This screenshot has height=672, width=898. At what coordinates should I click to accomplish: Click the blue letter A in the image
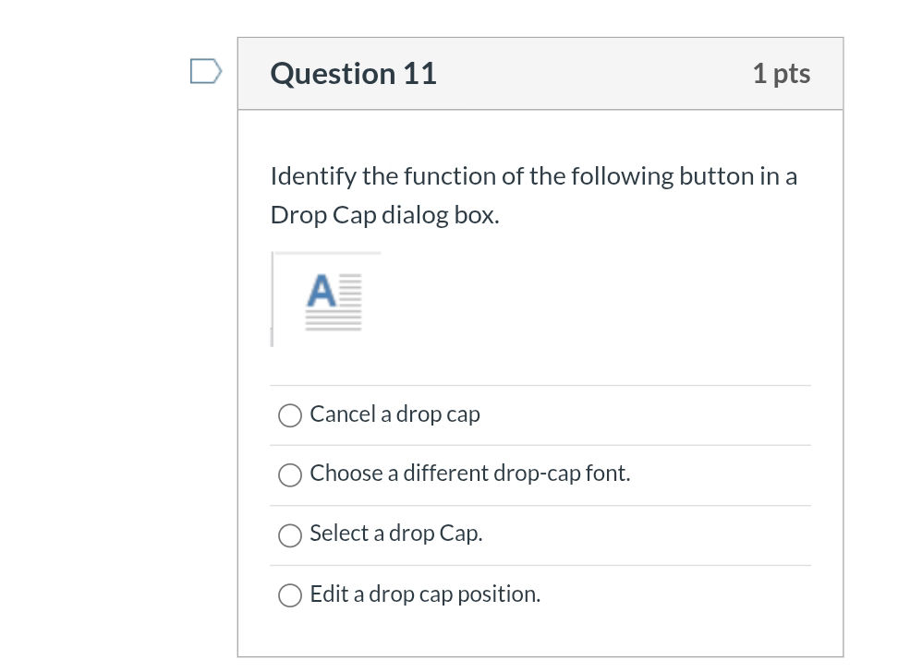[322, 291]
